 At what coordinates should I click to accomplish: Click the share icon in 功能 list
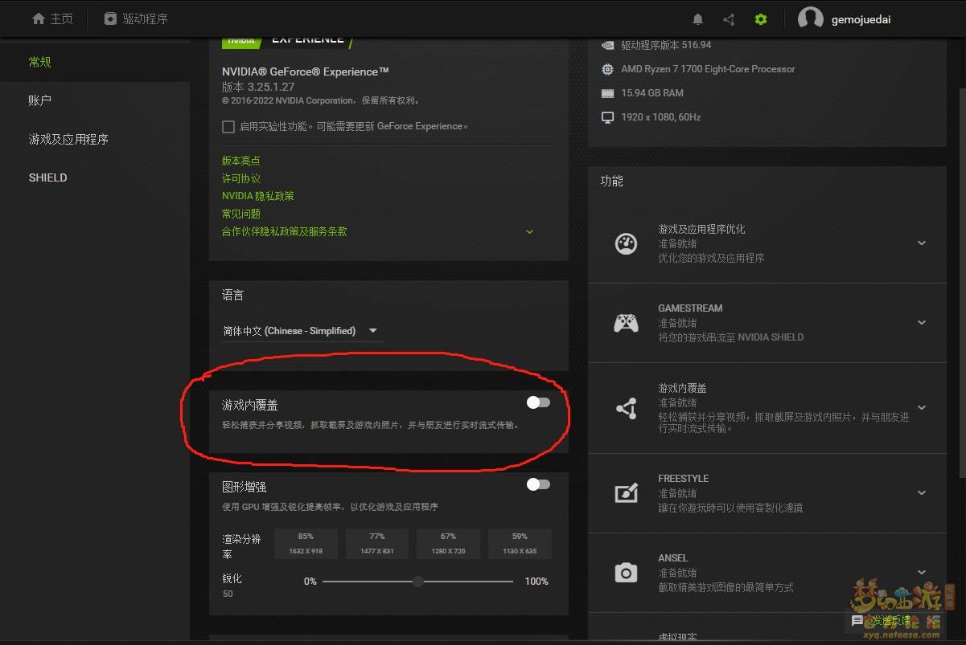[626, 408]
